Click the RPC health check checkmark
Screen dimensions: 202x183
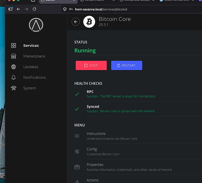point(77,94)
